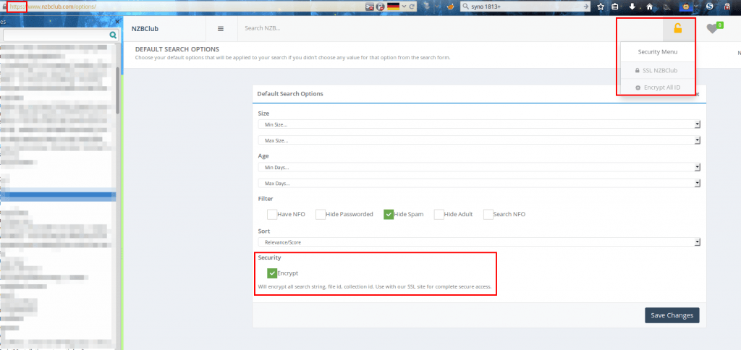Click the magnifier icon in sidebar search box
This screenshot has height=350, width=741.
tap(113, 35)
